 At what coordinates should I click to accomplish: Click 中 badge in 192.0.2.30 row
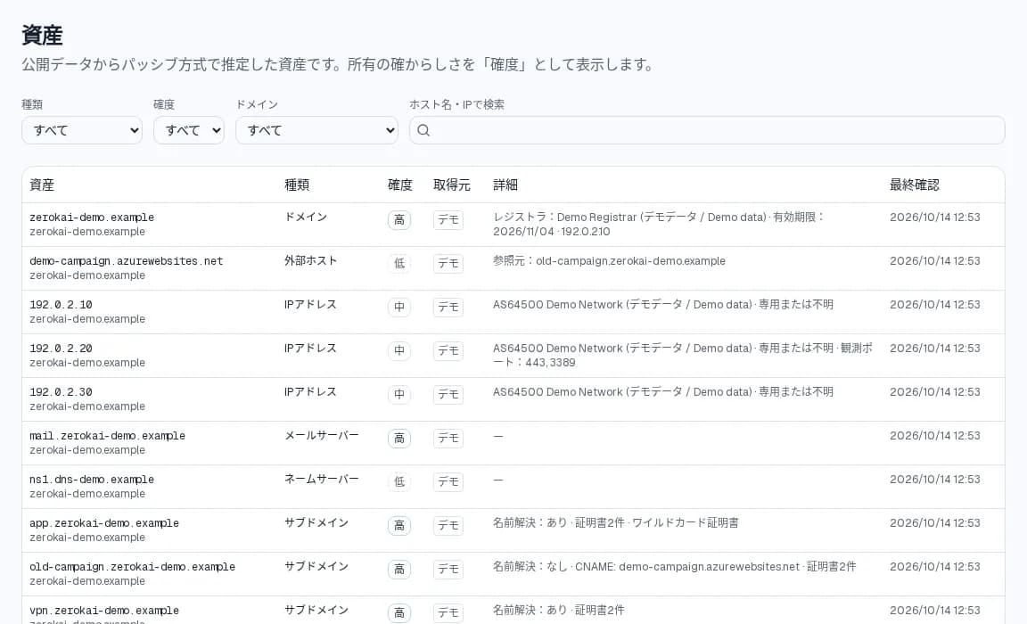click(398, 395)
